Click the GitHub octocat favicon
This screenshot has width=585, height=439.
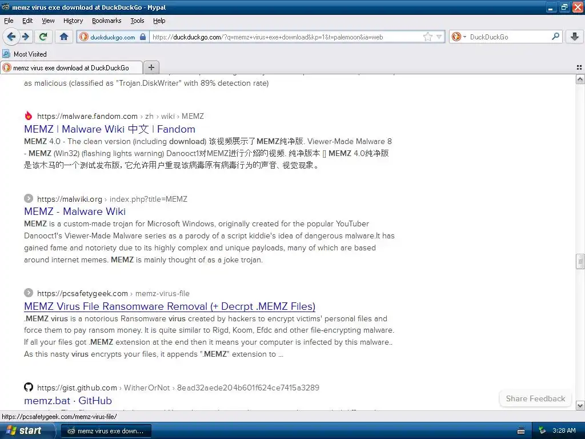pyautogui.click(x=29, y=387)
